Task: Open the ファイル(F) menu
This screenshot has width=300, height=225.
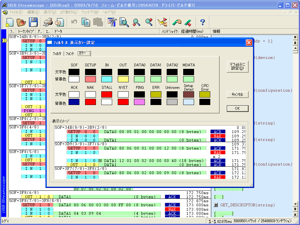Action: 16,12
